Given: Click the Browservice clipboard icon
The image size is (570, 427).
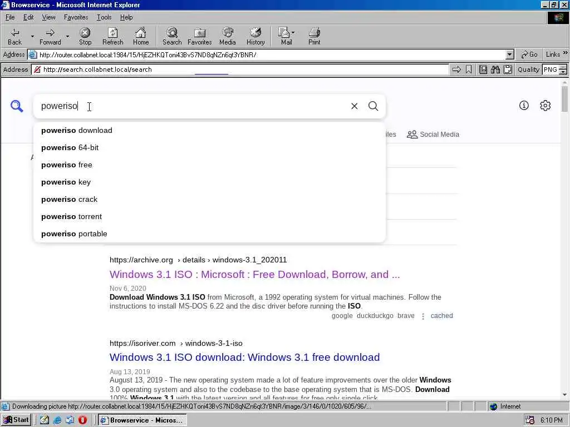Looking at the screenshot, I should pyautogui.click(x=508, y=69).
